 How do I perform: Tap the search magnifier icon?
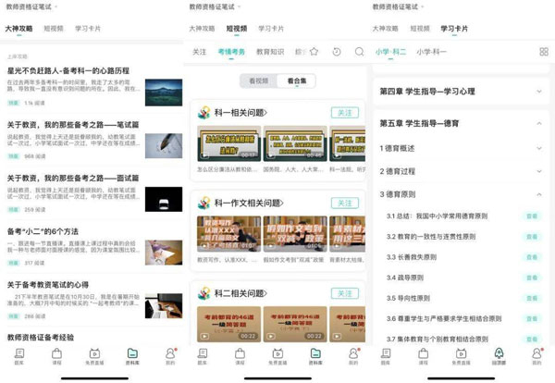[359, 52]
